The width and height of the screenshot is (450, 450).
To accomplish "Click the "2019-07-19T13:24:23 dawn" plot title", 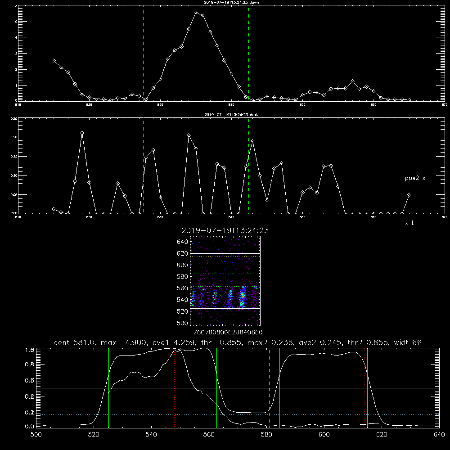I will pyautogui.click(x=231, y=2).
